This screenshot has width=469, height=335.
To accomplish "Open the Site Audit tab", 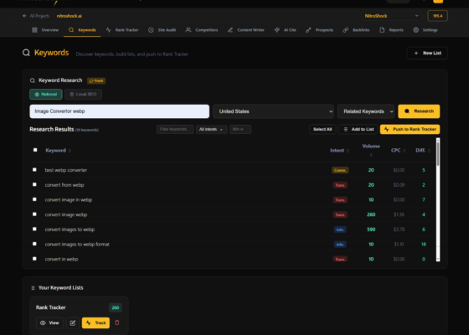I will [162, 30].
